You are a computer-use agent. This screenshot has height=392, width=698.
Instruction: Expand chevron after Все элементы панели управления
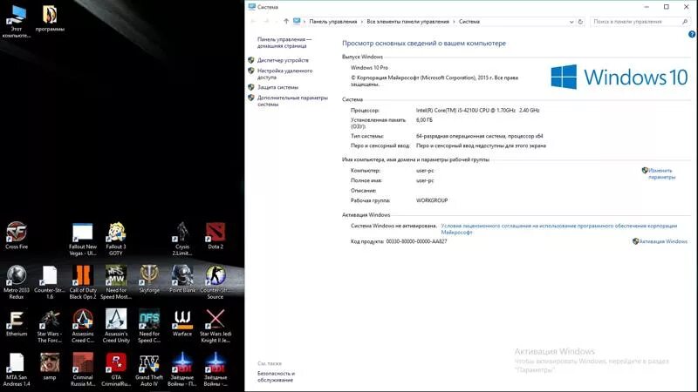tap(454, 21)
